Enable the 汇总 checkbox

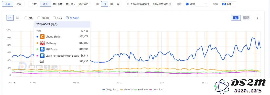click(x=54, y=18)
